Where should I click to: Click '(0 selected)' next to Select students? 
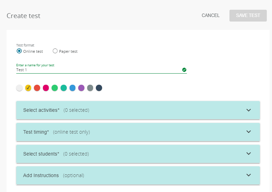pyautogui.click(x=76, y=154)
